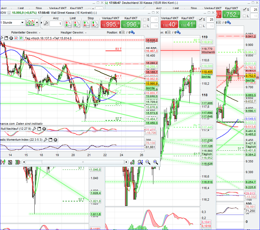
Task: Close the Stochastic Momentum Index panel
Action: coord(56,140)
